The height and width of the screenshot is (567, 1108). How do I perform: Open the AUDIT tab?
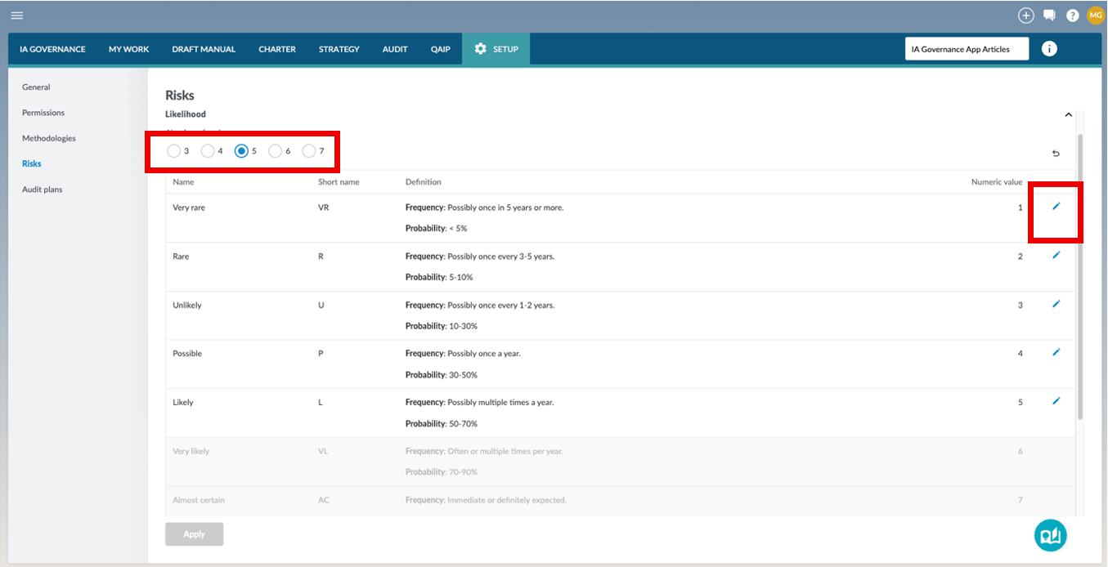[395, 49]
